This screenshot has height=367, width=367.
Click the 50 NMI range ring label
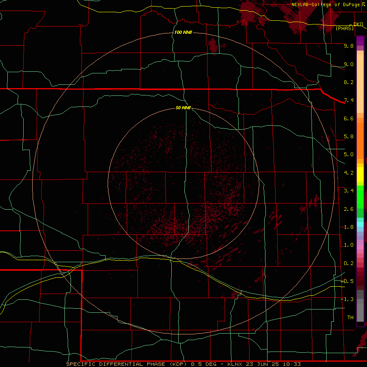[x=183, y=108]
